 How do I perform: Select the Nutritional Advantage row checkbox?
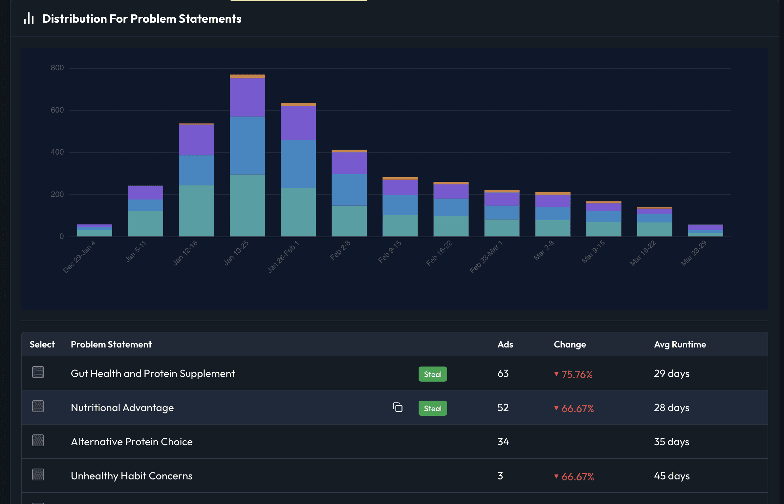point(38,407)
